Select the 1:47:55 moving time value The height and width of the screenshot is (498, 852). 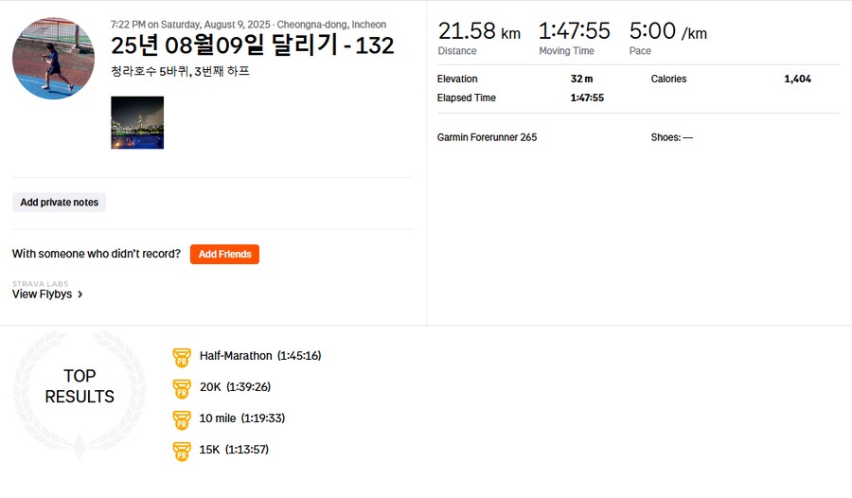point(575,31)
